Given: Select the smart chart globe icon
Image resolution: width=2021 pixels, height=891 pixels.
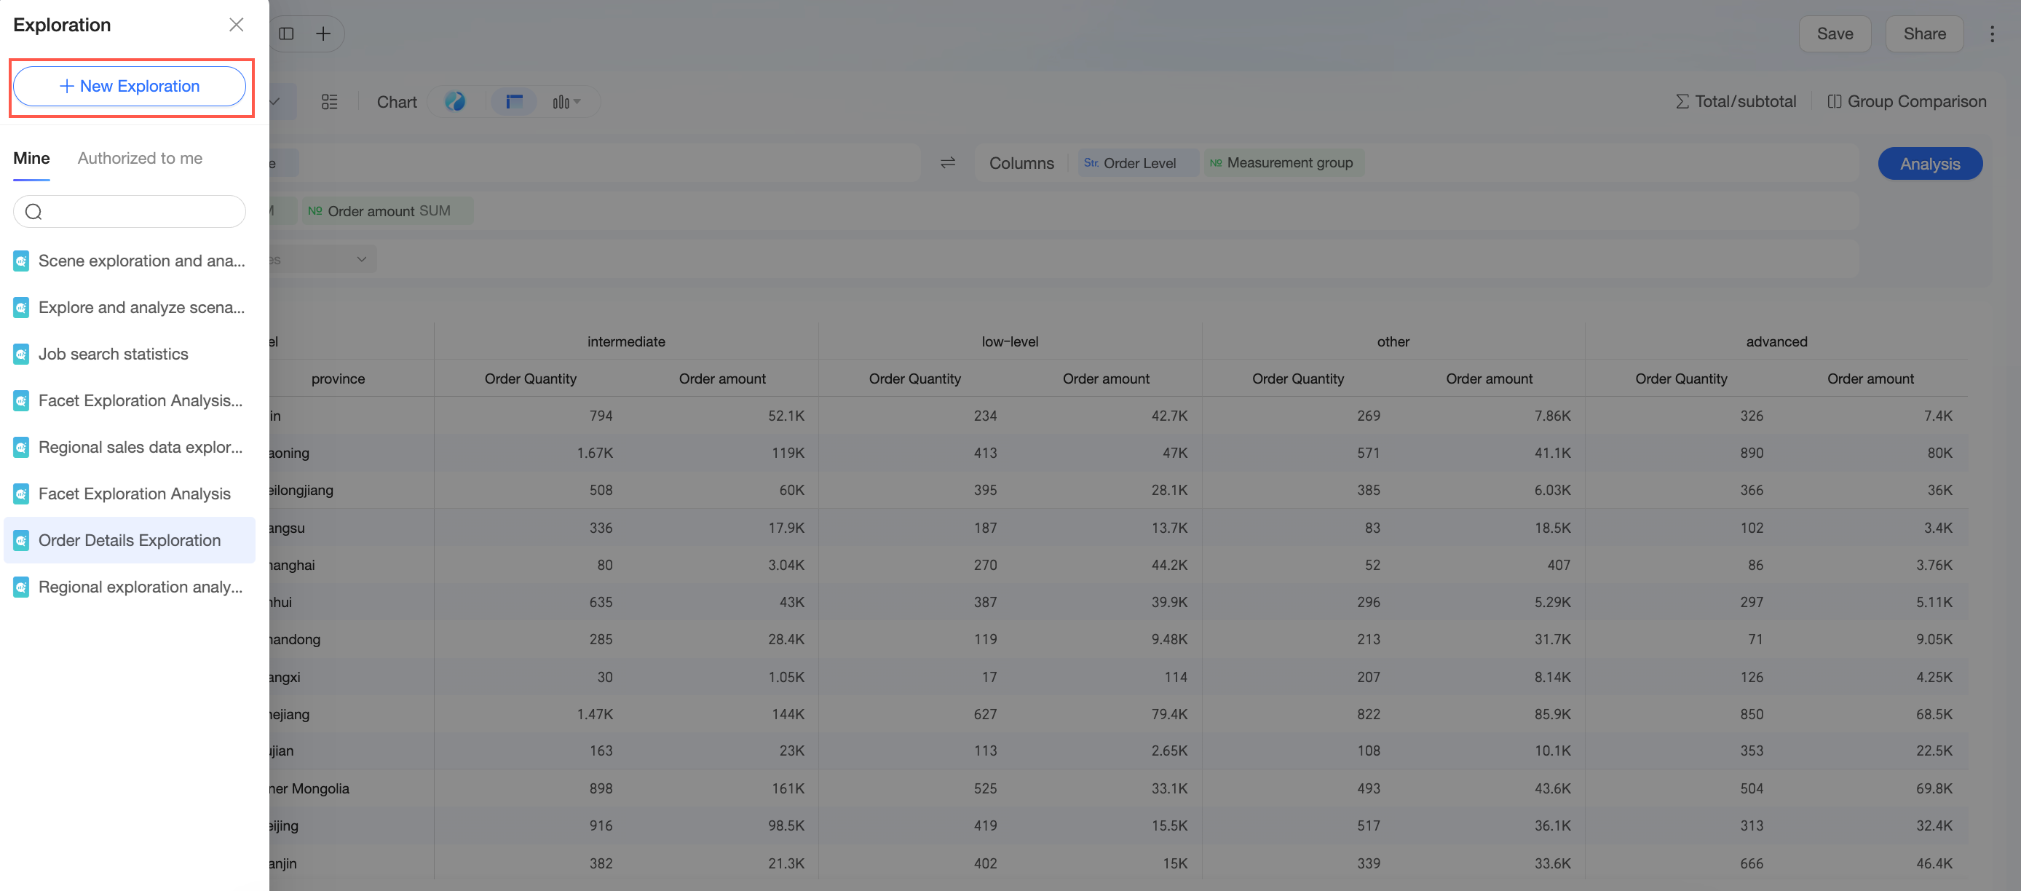Looking at the screenshot, I should 455,102.
